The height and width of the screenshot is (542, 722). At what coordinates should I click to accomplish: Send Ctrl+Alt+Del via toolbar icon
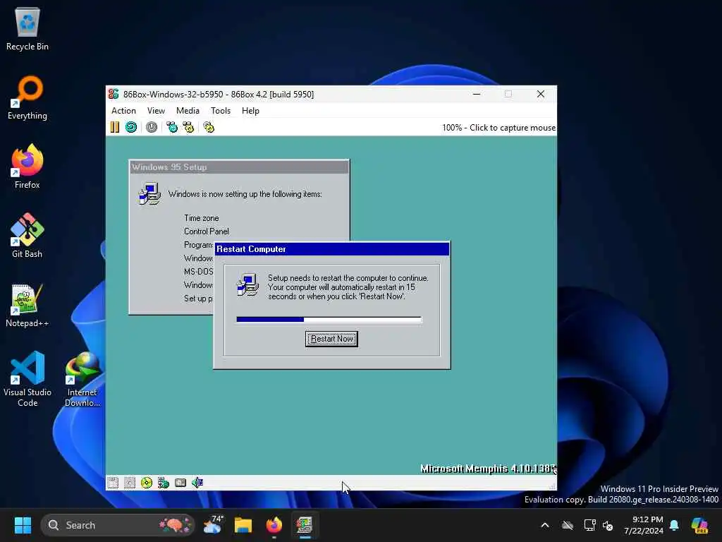[172, 127]
